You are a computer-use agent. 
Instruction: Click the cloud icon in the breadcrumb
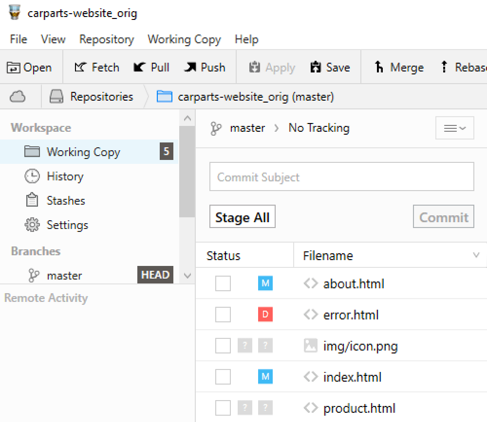(17, 96)
